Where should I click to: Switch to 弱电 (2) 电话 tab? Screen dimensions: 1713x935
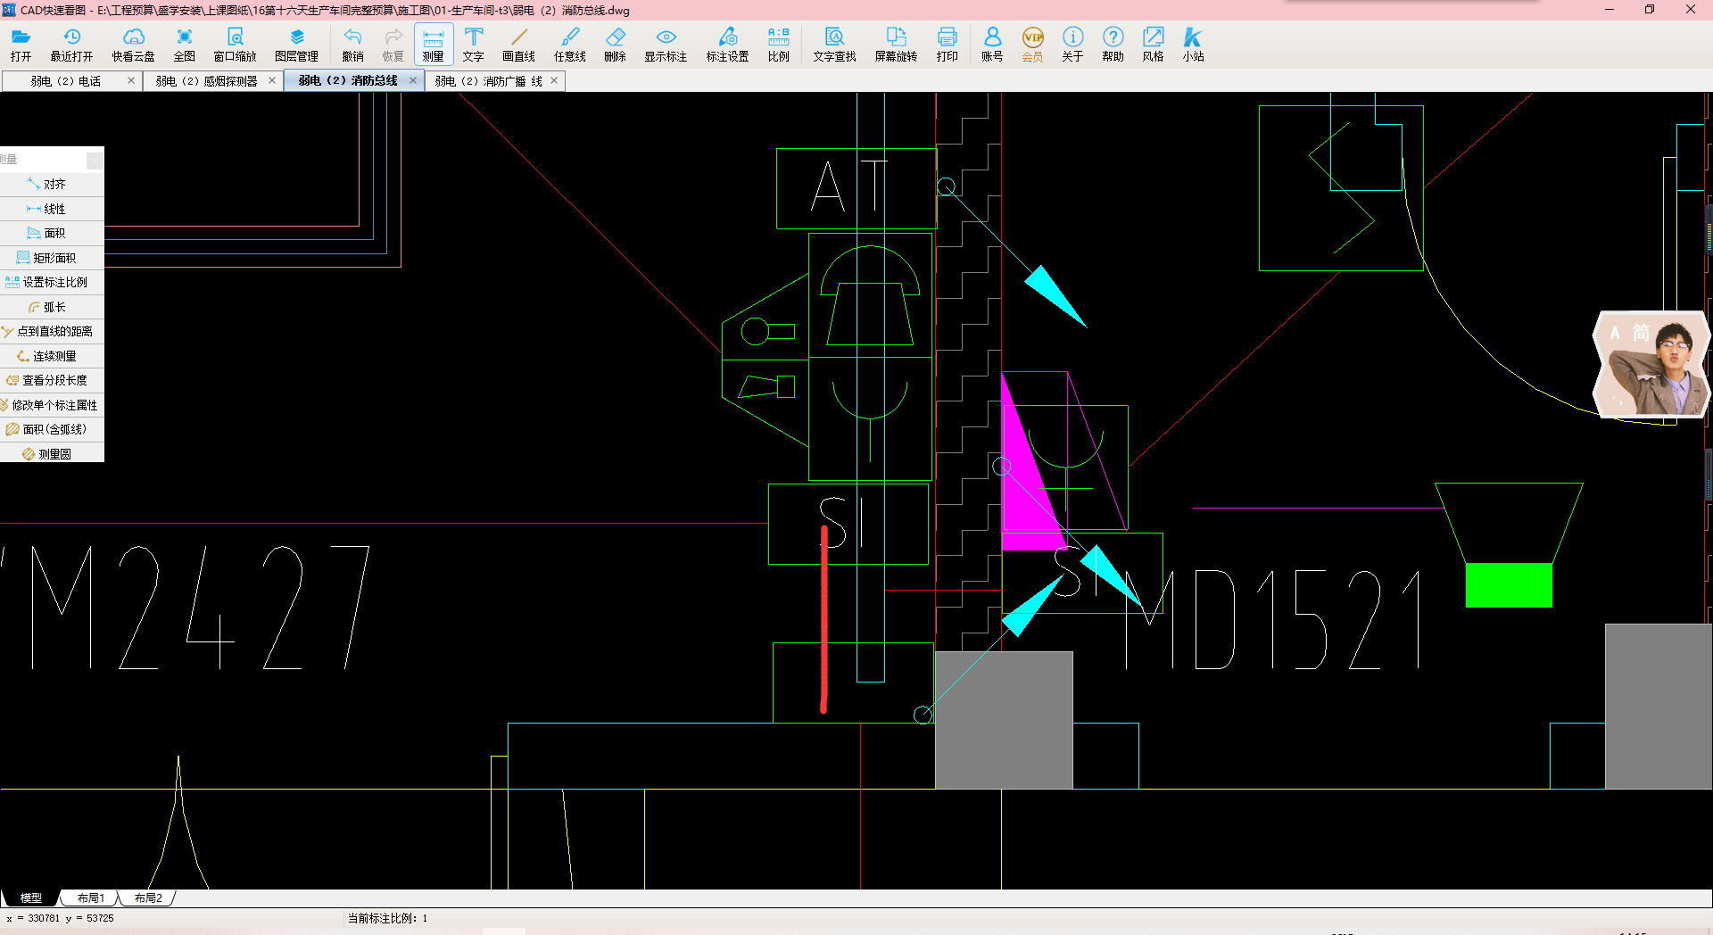click(66, 81)
